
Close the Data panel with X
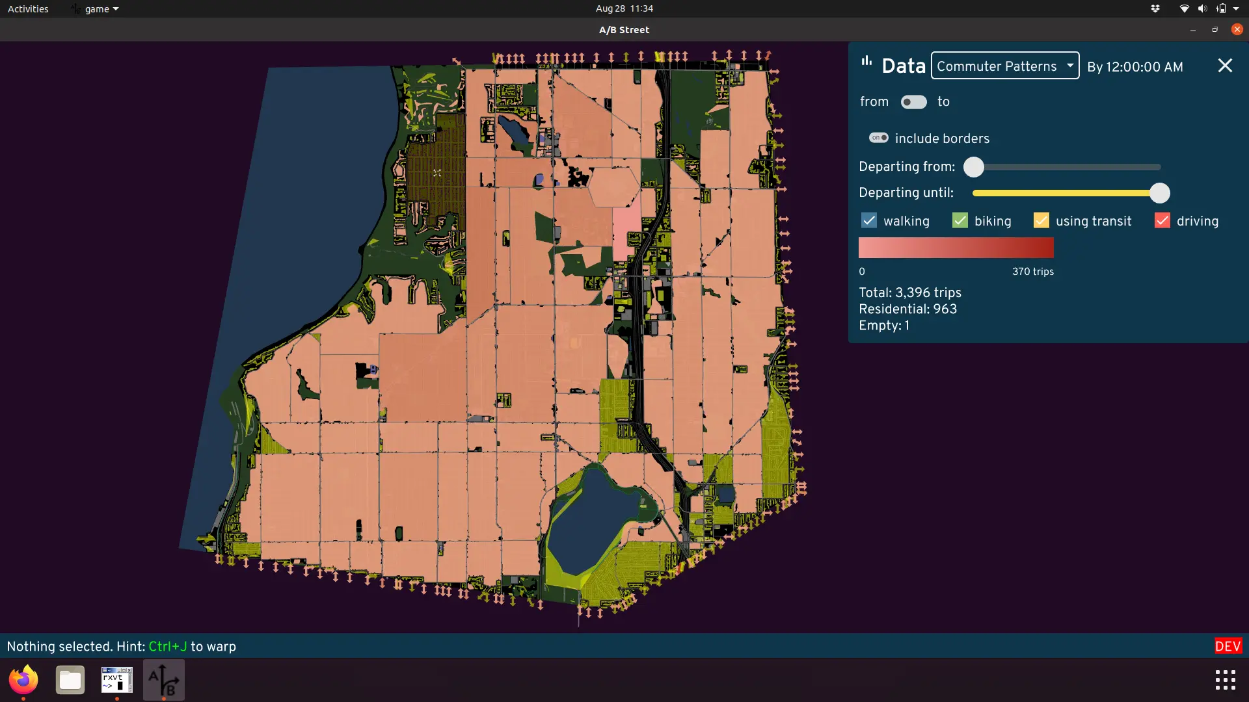(x=1224, y=66)
